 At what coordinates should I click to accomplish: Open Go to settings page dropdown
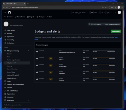(96, 24)
